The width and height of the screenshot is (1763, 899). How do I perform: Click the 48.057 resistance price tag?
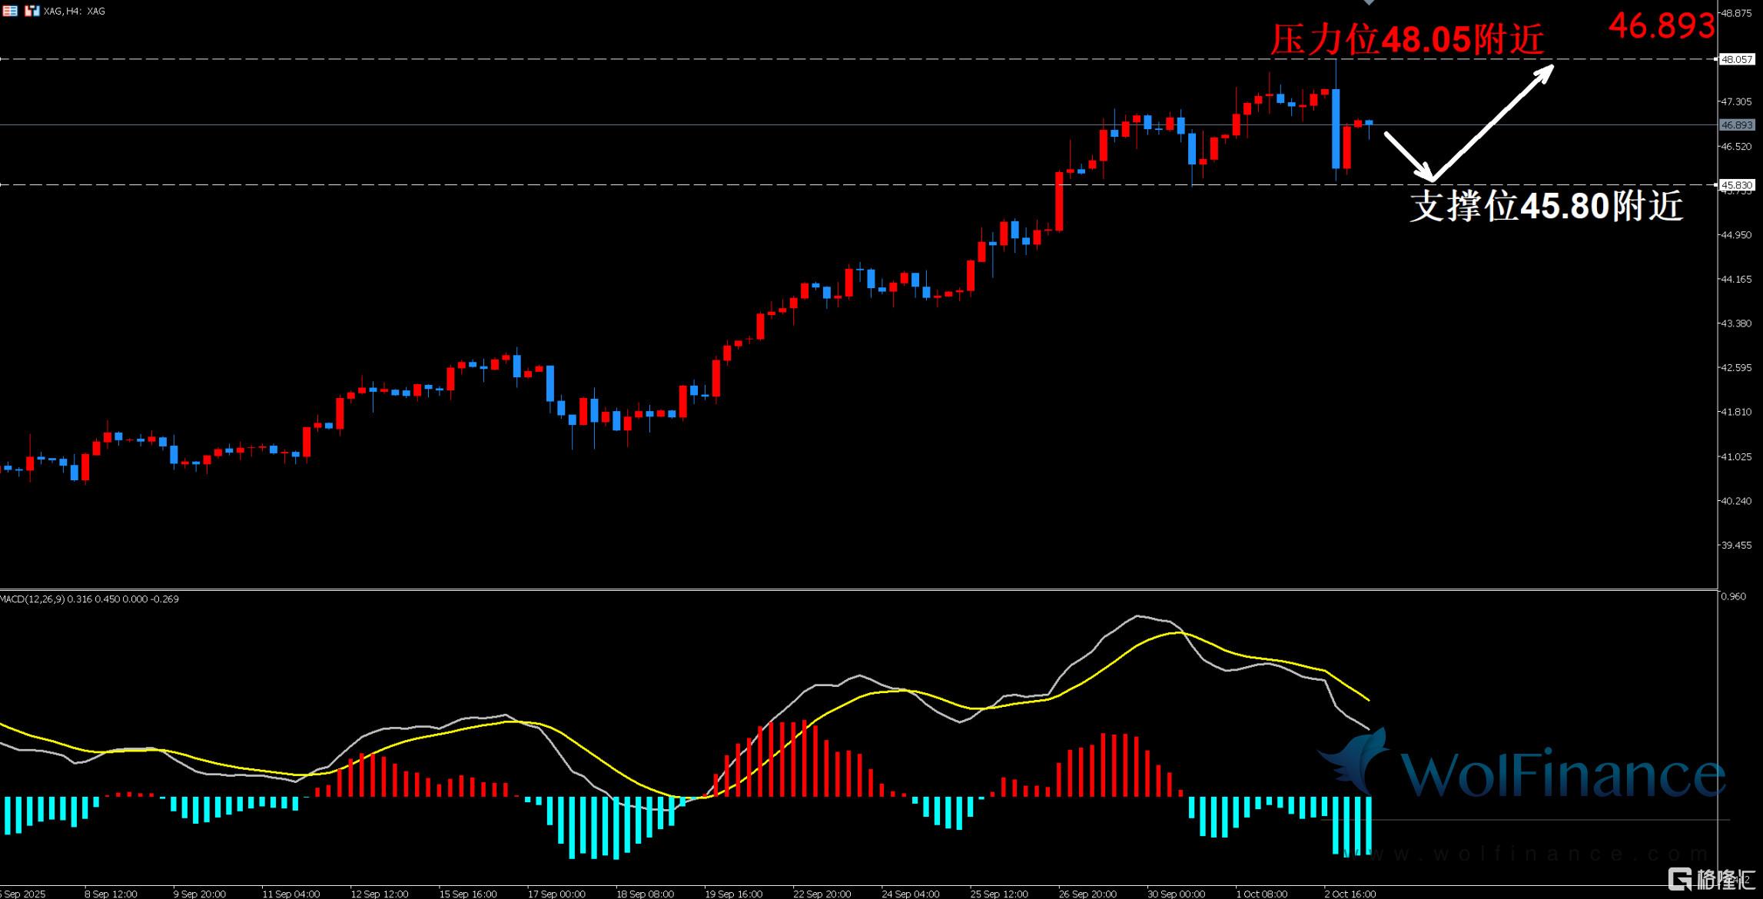pos(1737,59)
